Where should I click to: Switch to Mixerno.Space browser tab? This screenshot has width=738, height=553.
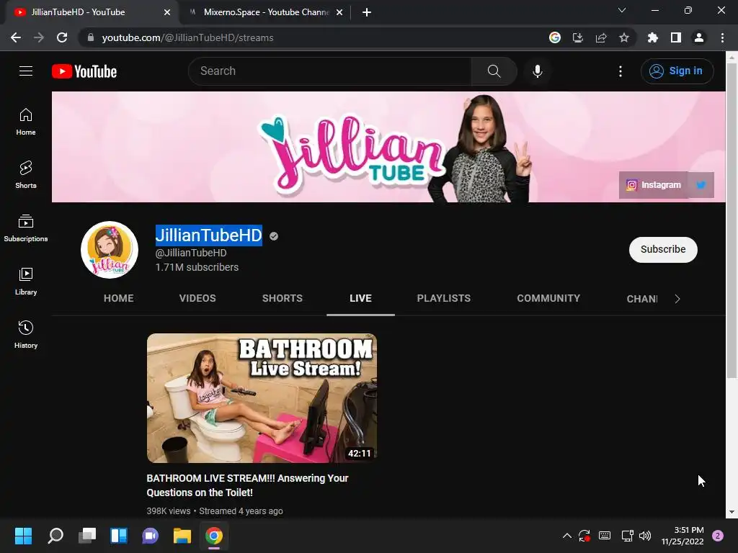tap(265, 12)
